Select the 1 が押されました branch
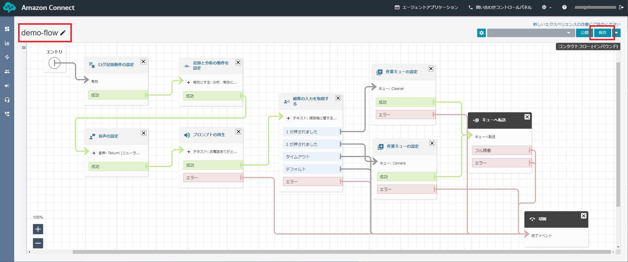The width and height of the screenshot is (628, 262). click(312, 132)
